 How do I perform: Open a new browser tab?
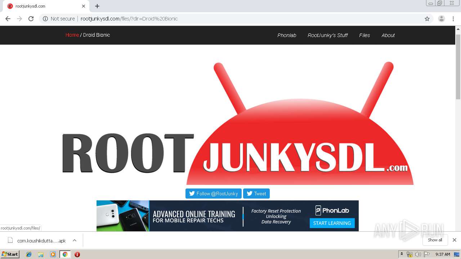pos(97,6)
